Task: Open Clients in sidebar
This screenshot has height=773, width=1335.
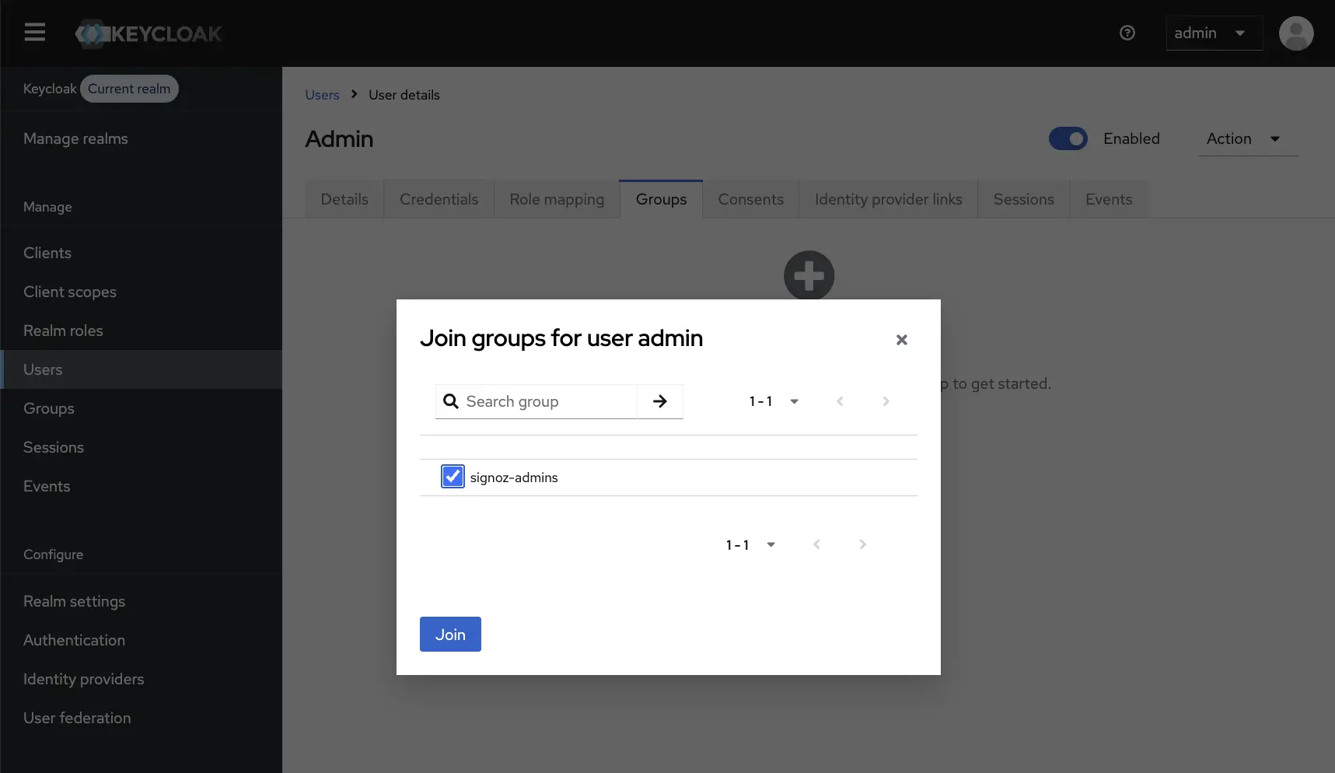Action: [x=141, y=253]
